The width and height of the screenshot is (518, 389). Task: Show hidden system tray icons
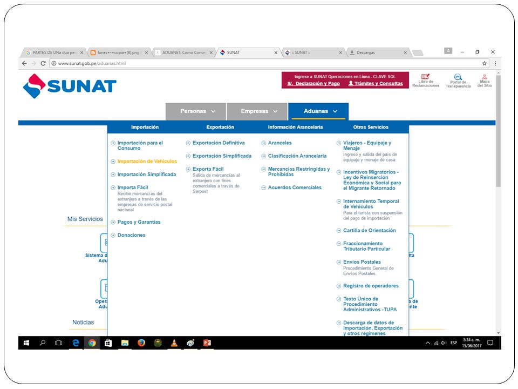(428, 343)
